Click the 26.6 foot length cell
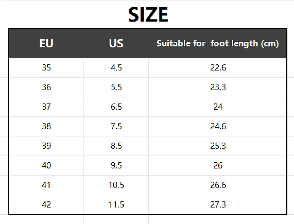Screen dimensions: 294x224 (x=218, y=185)
